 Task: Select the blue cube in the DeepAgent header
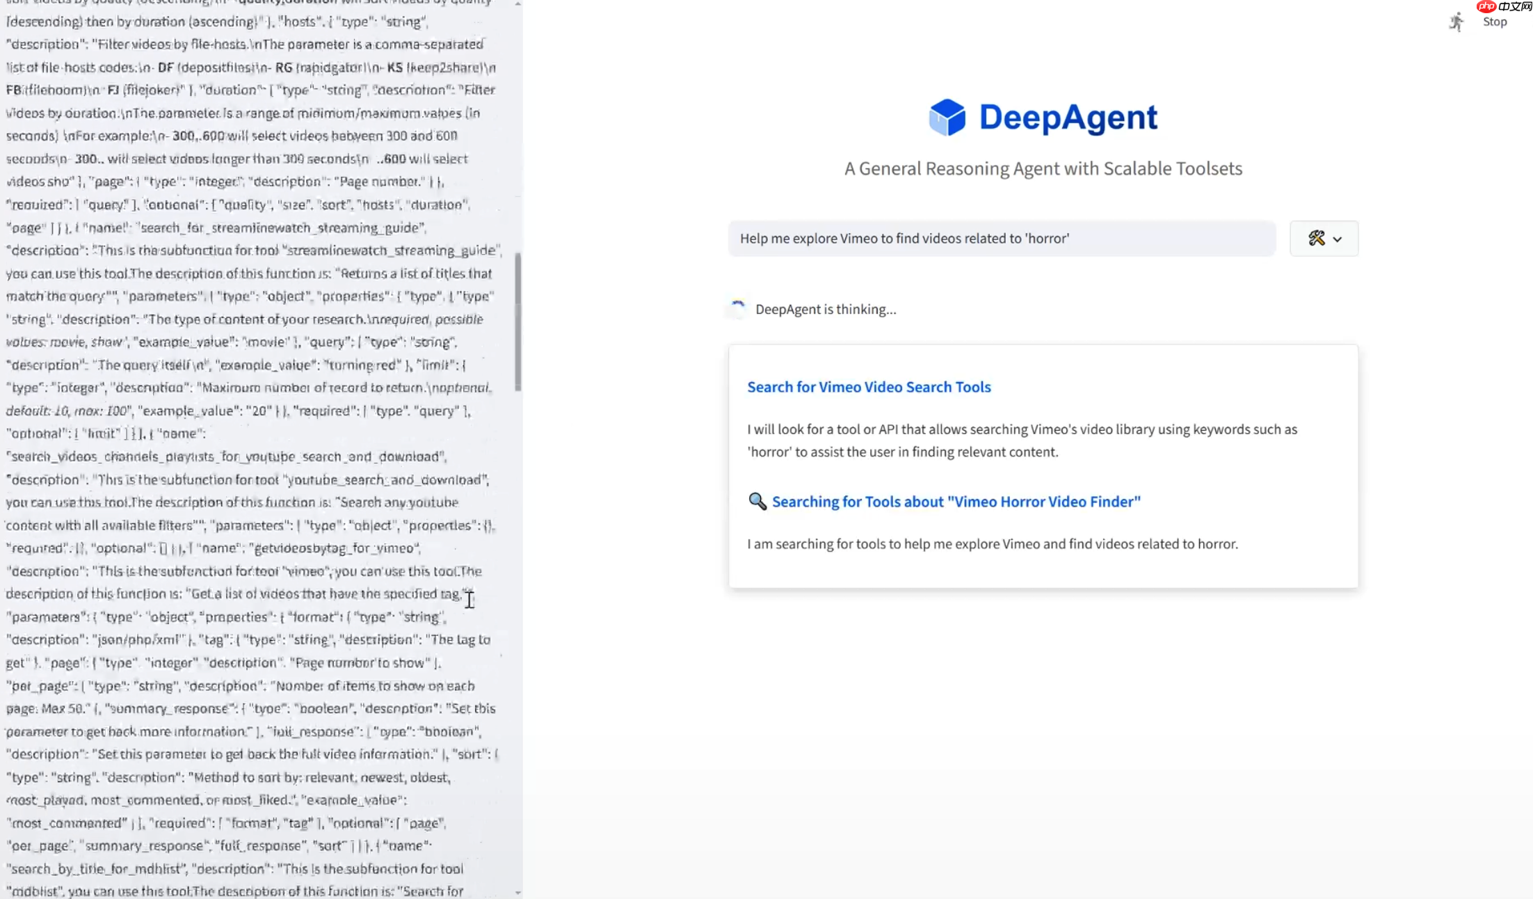(946, 118)
